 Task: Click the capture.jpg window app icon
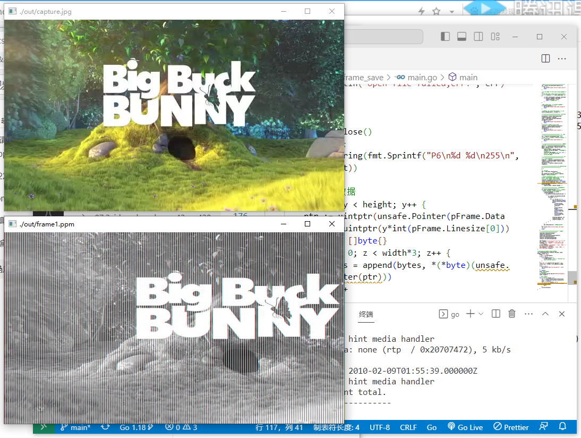[x=13, y=12]
